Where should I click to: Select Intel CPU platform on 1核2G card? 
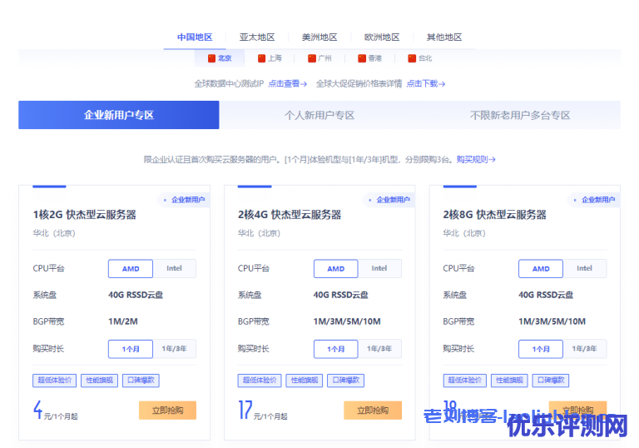coord(174,268)
